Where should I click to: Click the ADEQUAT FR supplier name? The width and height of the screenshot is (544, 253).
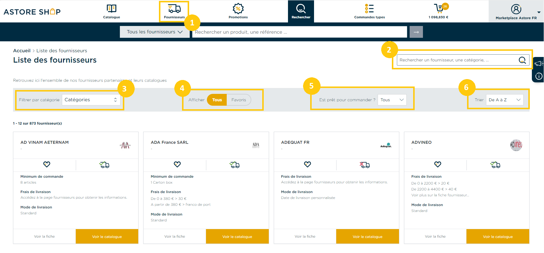pyautogui.click(x=295, y=142)
